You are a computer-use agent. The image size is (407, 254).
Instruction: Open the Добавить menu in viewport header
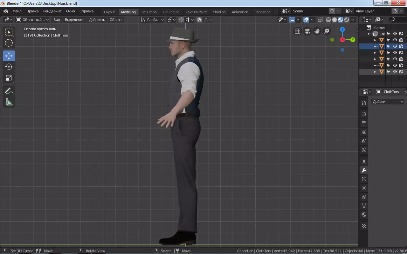point(97,20)
